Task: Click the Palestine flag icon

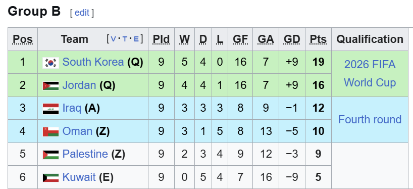Action: pos(50,155)
